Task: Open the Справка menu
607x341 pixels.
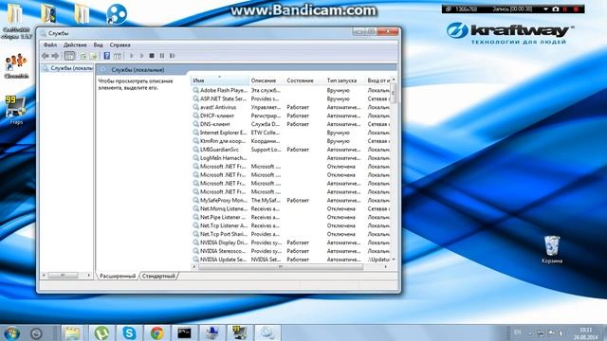Action: 120,45
